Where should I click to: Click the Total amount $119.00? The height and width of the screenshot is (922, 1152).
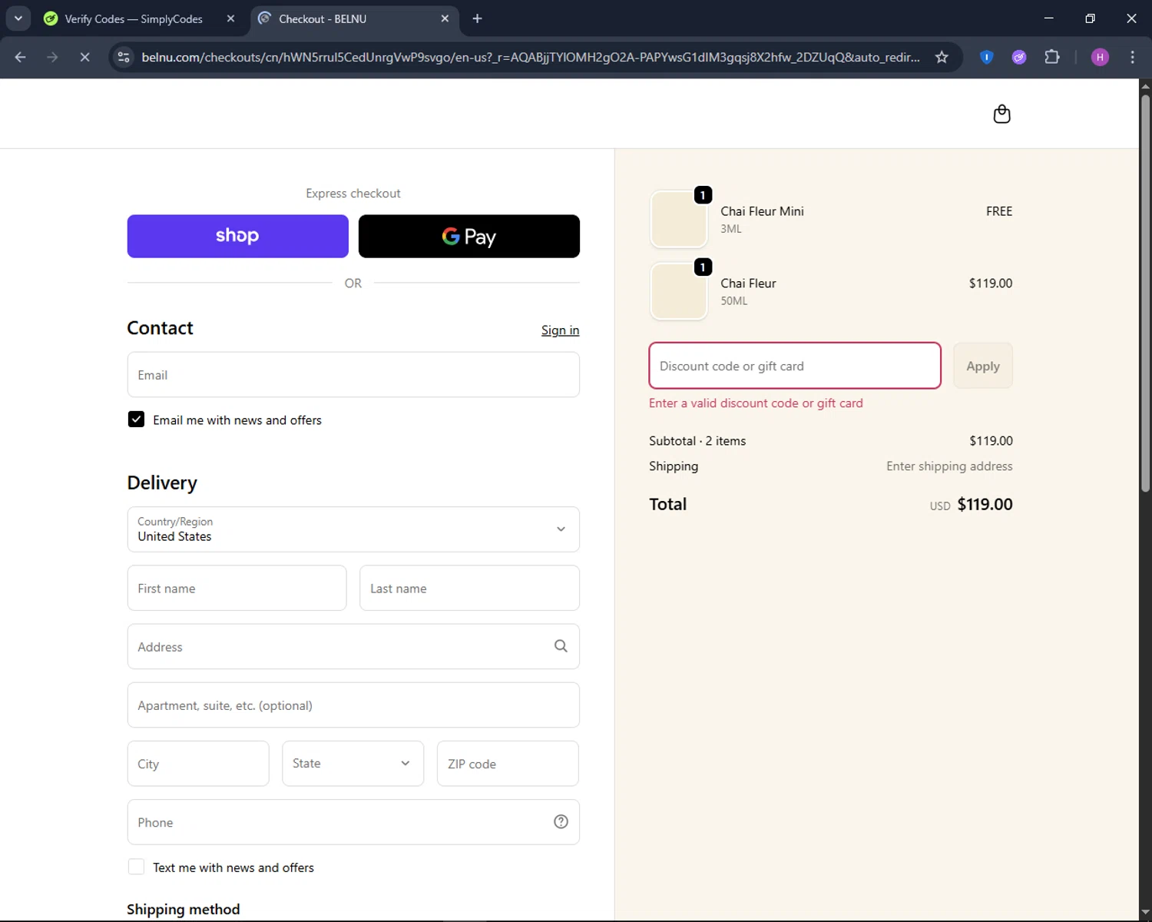(985, 505)
